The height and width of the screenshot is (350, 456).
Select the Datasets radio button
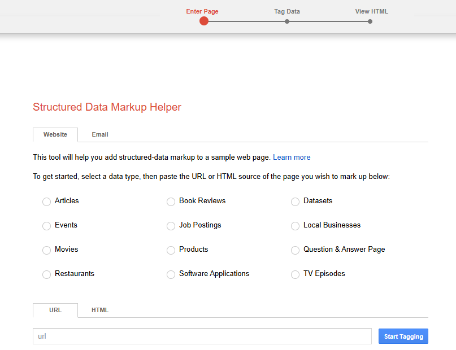[x=295, y=202]
